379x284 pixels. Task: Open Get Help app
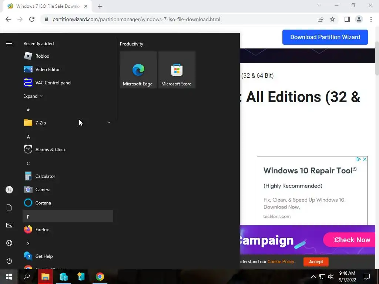pyautogui.click(x=68, y=256)
